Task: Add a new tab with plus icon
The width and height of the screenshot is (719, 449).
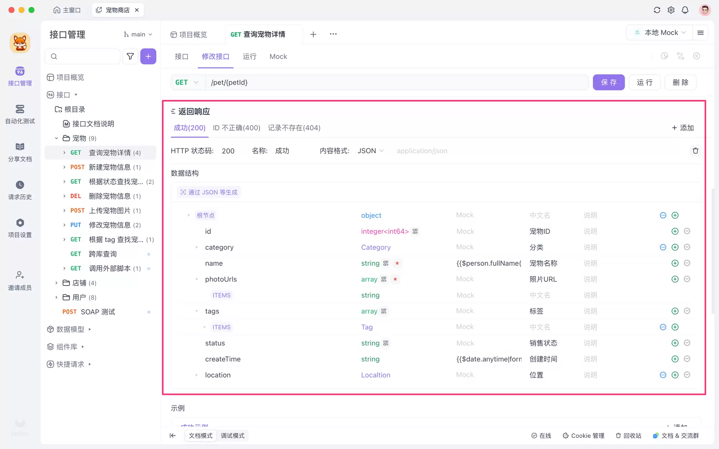Action: tap(313, 34)
